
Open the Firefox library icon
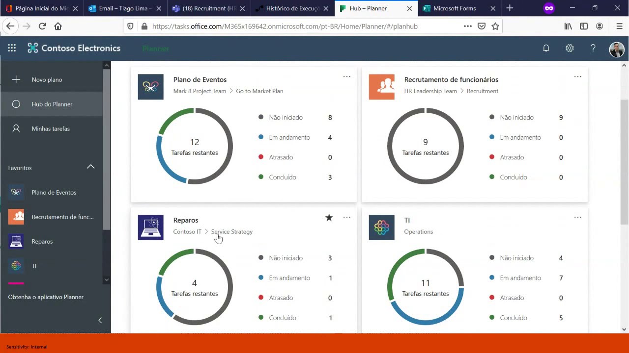pos(568,26)
